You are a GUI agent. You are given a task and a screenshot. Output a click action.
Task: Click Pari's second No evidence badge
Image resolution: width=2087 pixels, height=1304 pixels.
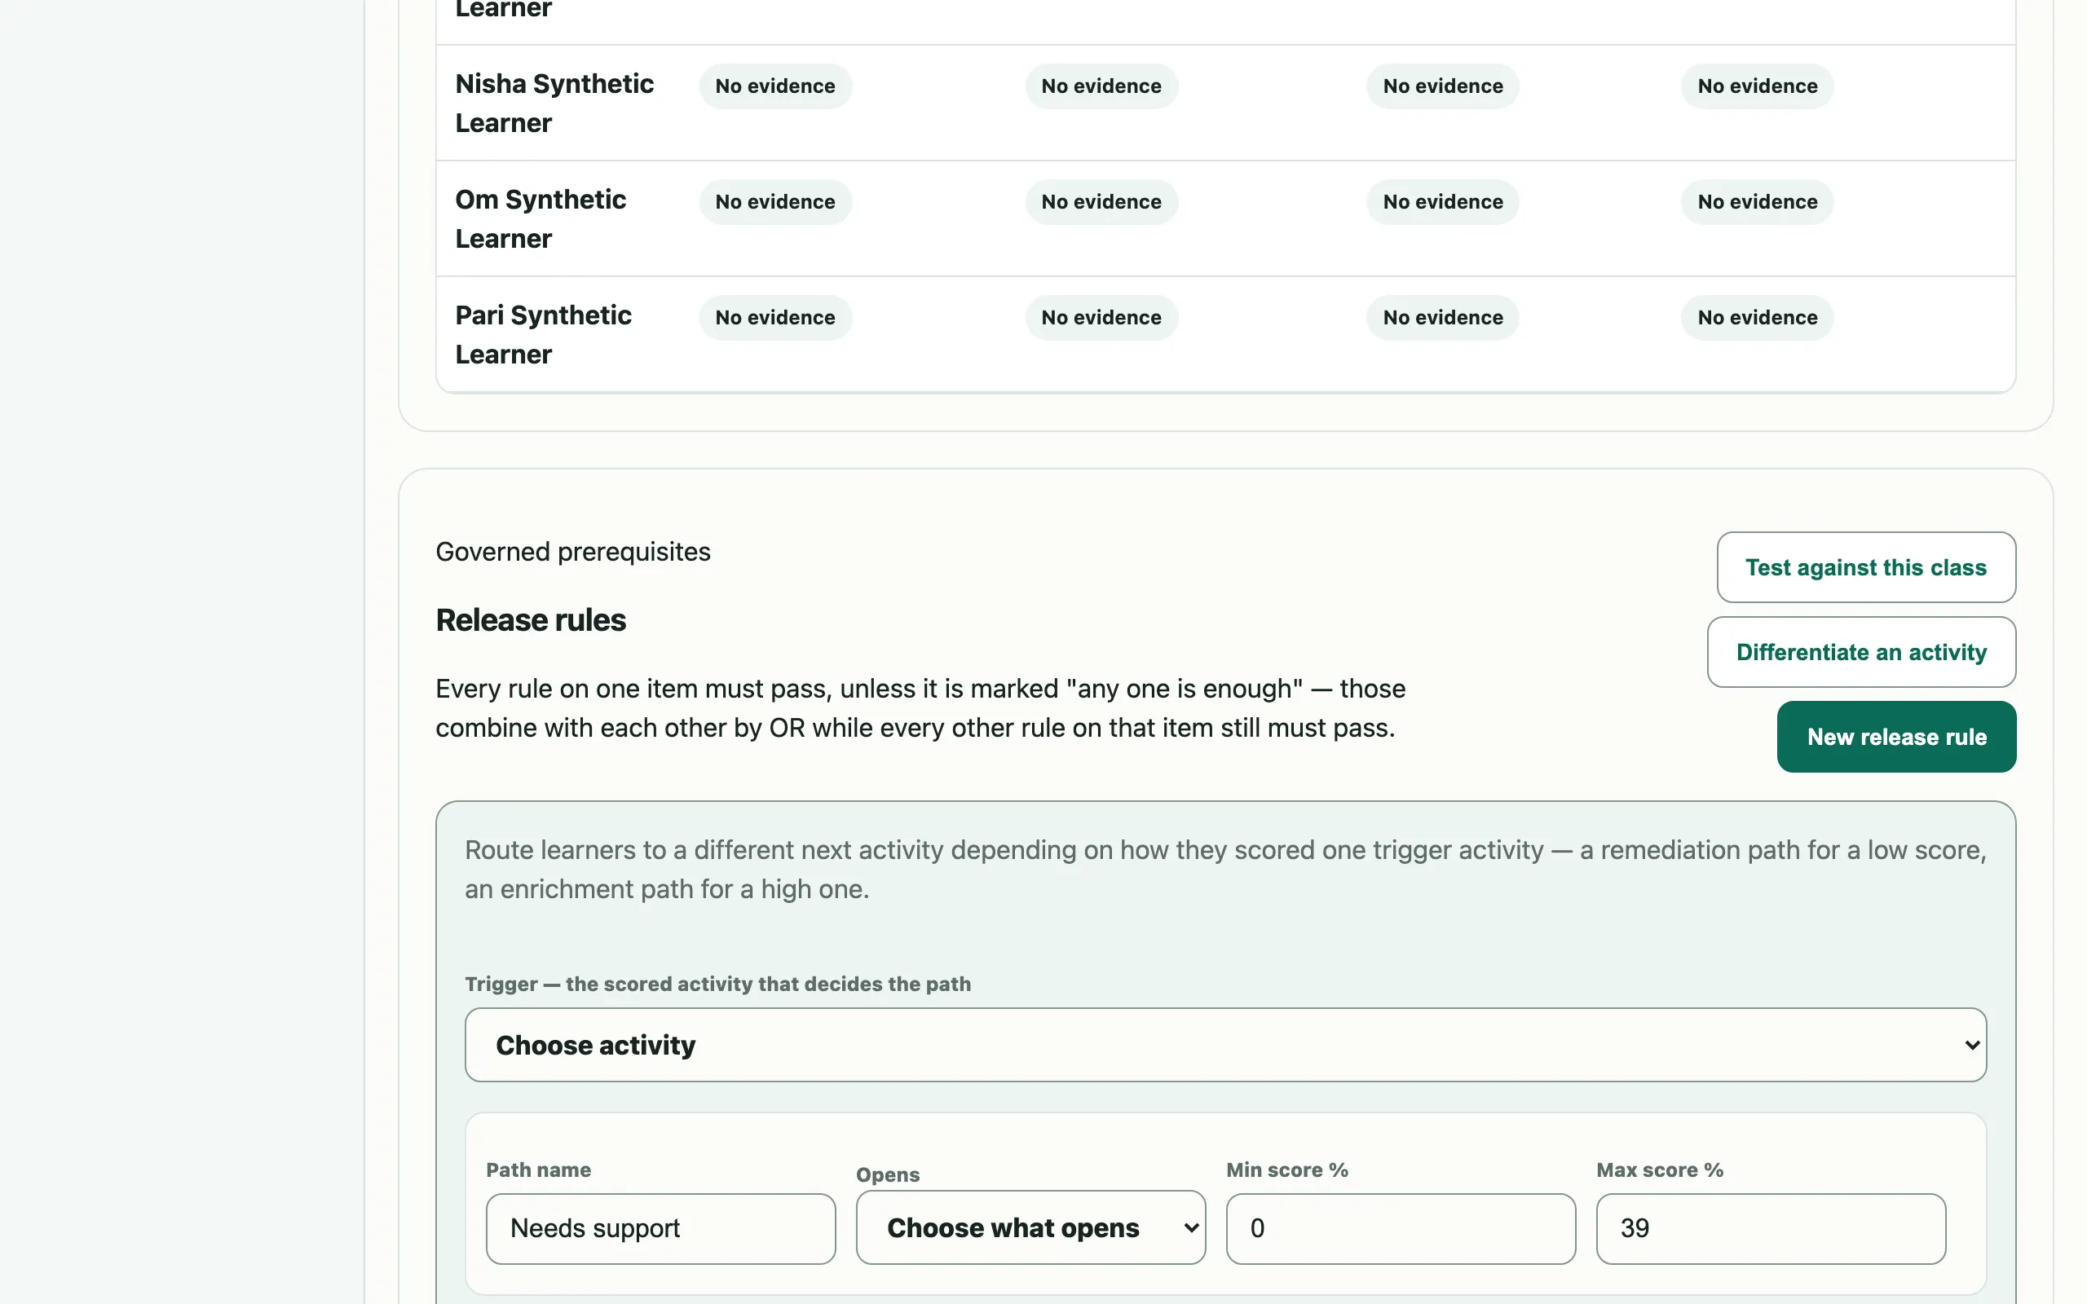click(1101, 317)
